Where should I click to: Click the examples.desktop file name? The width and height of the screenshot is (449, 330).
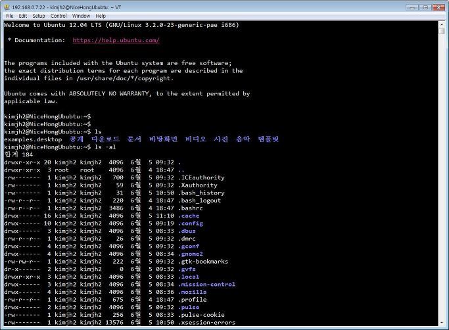click(33, 139)
